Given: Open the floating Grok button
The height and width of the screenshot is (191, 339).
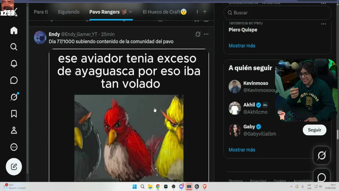Looking at the screenshot, I should (x=322, y=155).
